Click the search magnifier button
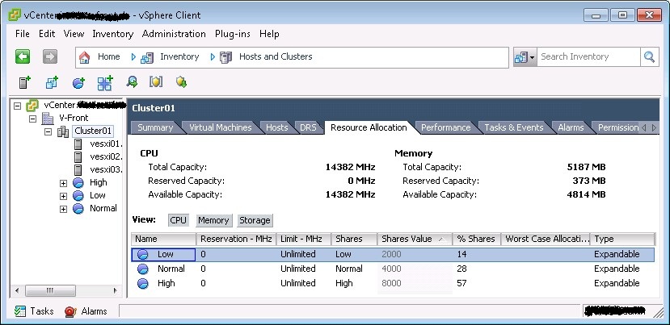 click(x=649, y=56)
